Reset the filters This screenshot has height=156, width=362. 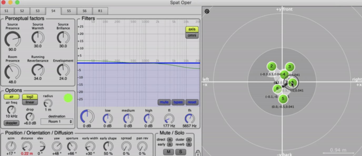tap(192, 102)
